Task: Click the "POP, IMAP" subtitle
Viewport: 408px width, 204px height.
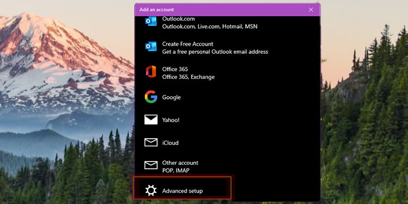Action: coord(176,171)
